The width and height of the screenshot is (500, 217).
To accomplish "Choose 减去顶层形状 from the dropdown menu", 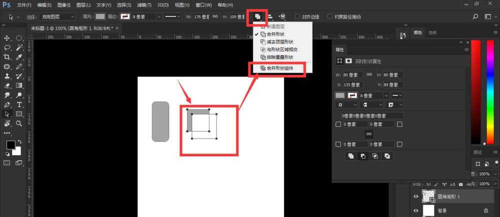I will coord(279,42).
